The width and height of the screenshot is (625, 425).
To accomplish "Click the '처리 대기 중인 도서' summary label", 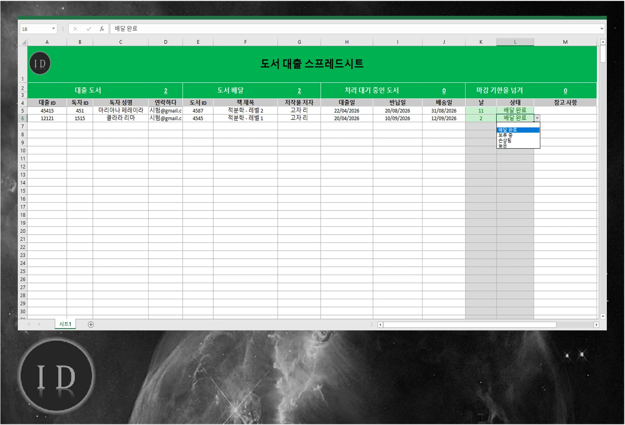I will coord(372,90).
